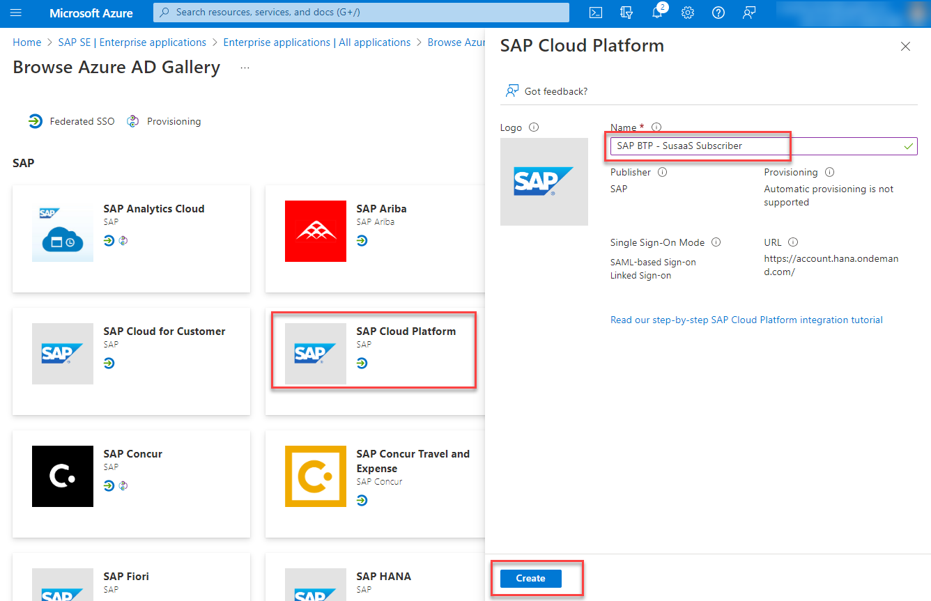Open the step-by-step integration tutorial link
Viewport: 931px width, 601px height.
point(746,320)
